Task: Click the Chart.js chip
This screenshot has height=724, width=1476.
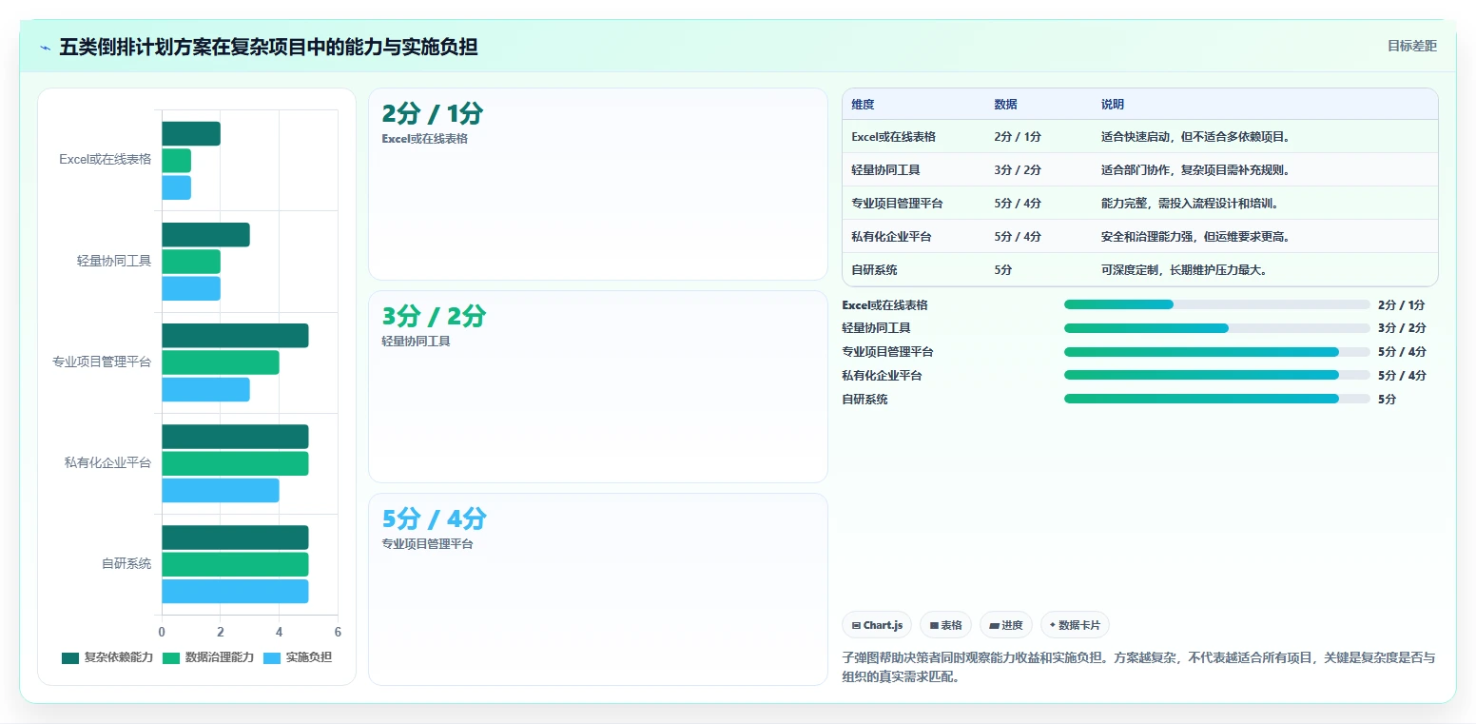Action: 877,625
